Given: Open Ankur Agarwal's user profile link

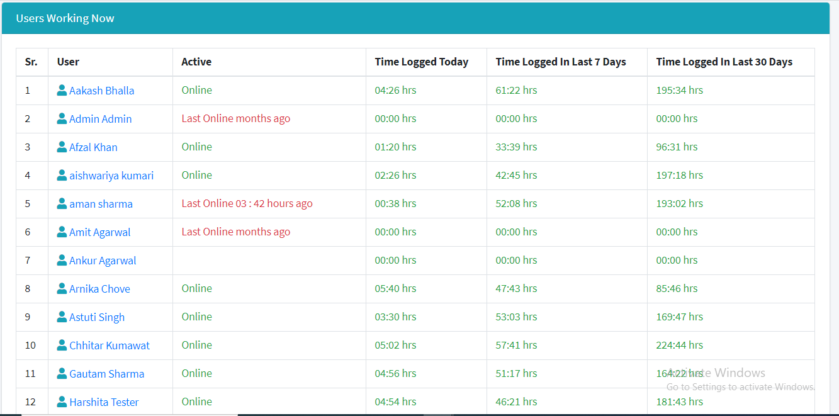Looking at the screenshot, I should 102,261.
